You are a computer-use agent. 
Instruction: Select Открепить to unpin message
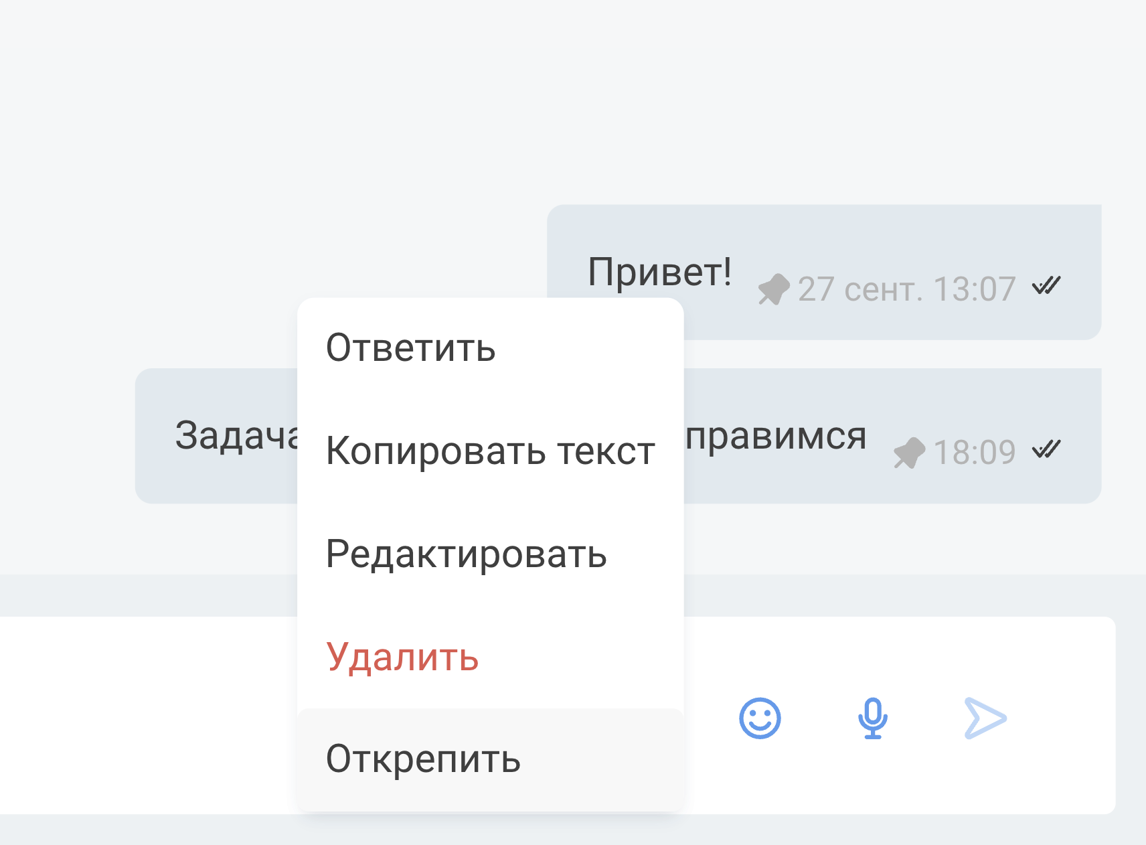click(491, 759)
